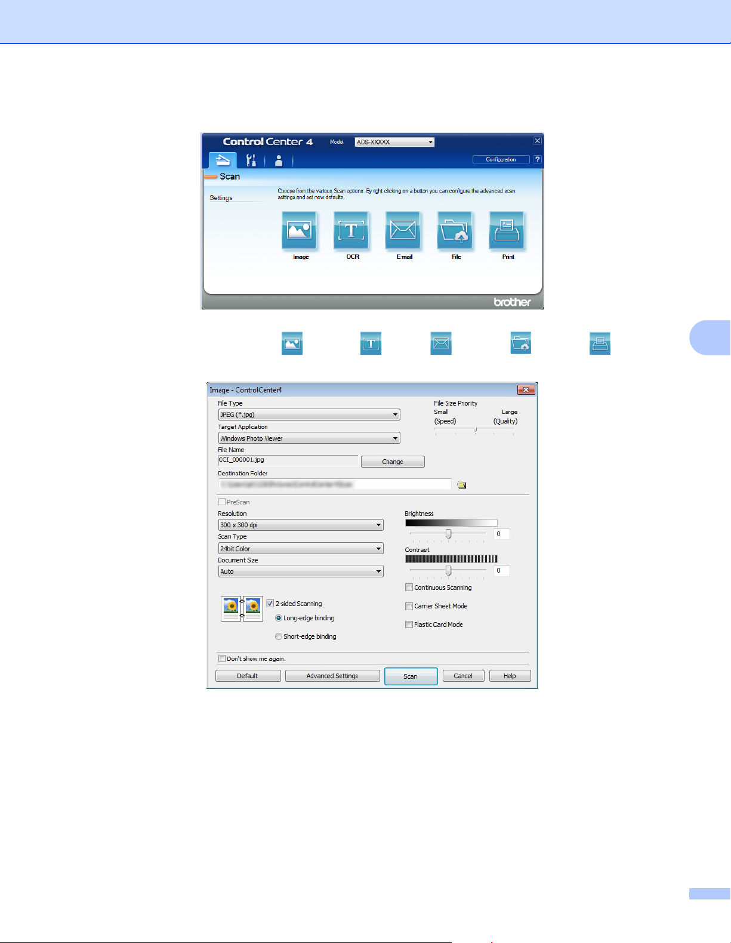Click the File scan button
Viewport: 731px width, 943px height.
455,230
